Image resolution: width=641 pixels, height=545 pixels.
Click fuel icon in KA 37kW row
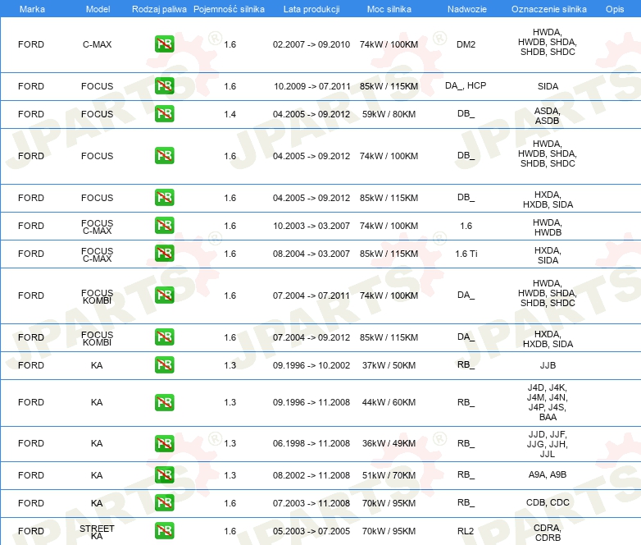(164, 364)
